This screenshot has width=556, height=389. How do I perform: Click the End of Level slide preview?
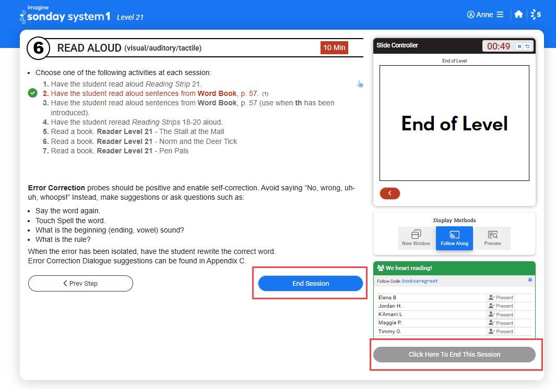[x=454, y=123]
